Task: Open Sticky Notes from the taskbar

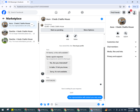Action: pyautogui.click(x=17, y=110)
